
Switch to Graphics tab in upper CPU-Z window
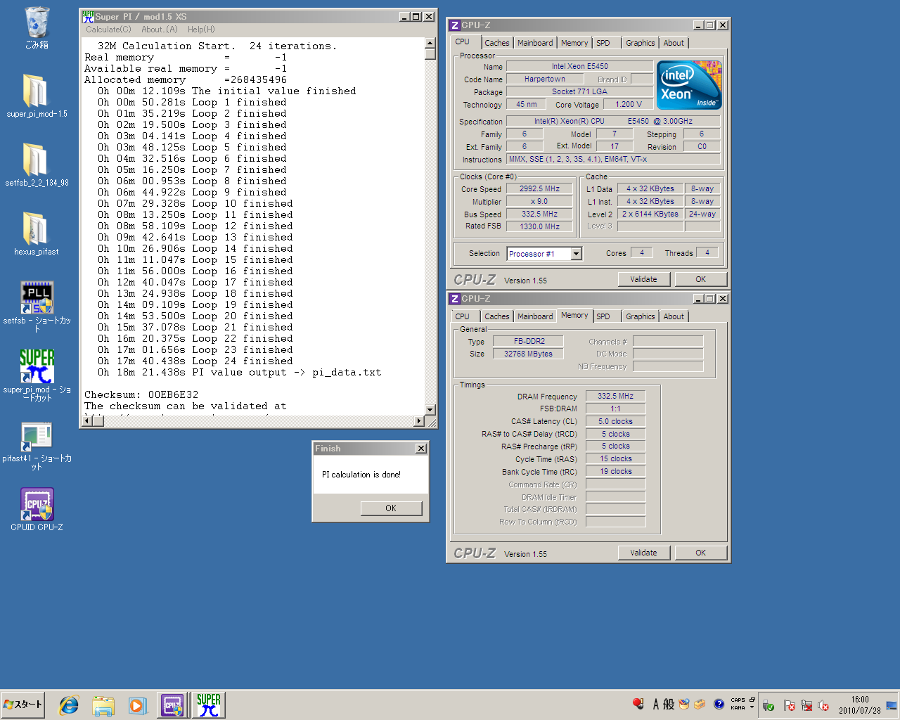pyautogui.click(x=641, y=43)
